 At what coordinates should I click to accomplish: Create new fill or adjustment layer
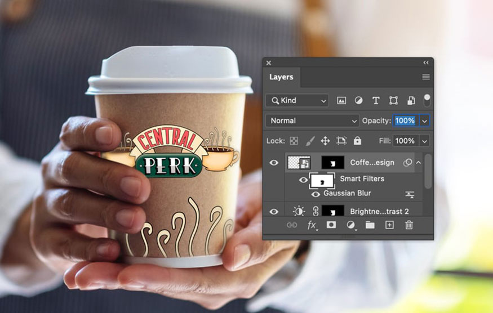[350, 225]
